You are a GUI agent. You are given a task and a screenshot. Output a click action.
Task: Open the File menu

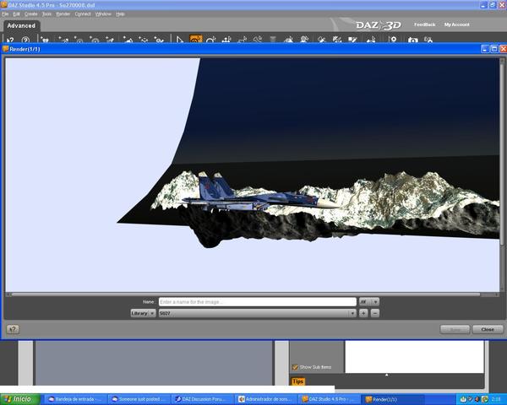(5, 14)
